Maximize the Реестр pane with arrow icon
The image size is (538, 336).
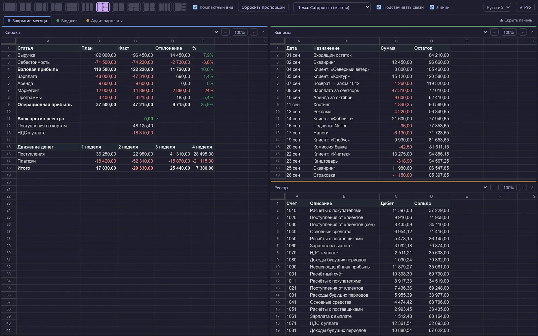(x=532, y=187)
